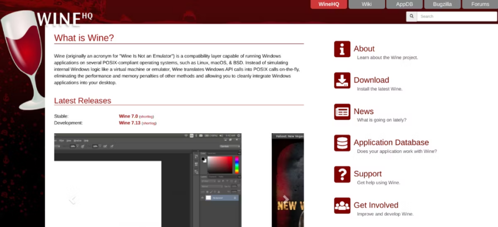Click the Application Database heading link
This screenshot has height=227, width=498.
pyautogui.click(x=391, y=142)
